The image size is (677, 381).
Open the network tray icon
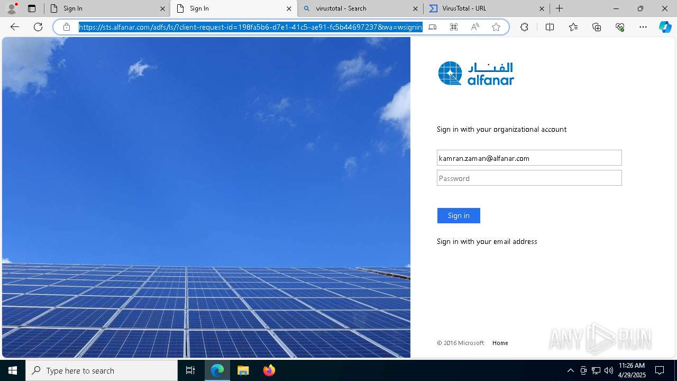(x=596, y=370)
